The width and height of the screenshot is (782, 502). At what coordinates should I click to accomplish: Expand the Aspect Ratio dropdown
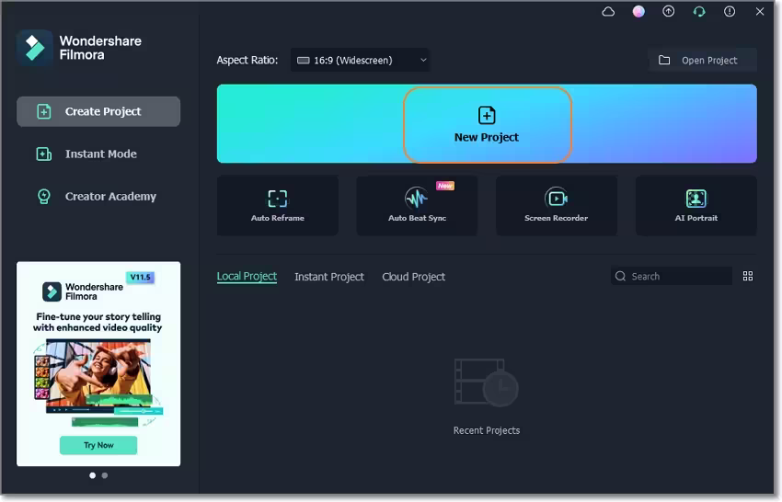pyautogui.click(x=360, y=61)
